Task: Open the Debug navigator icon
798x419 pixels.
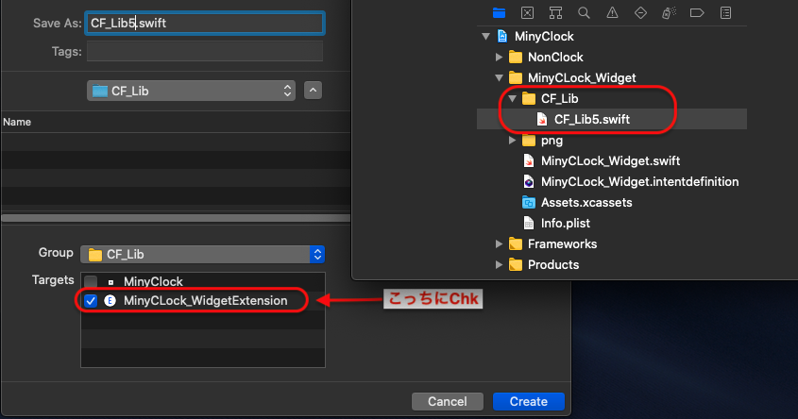Action: [x=669, y=13]
